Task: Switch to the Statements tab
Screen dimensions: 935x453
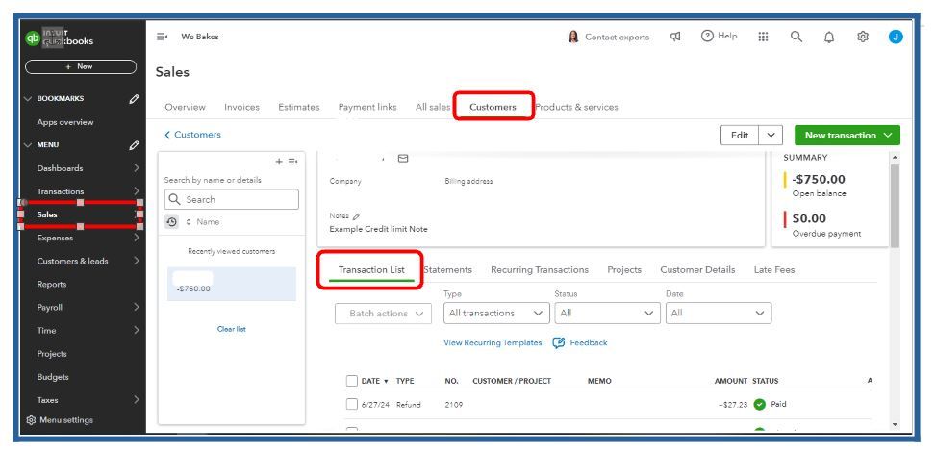Action: pos(448,270)
